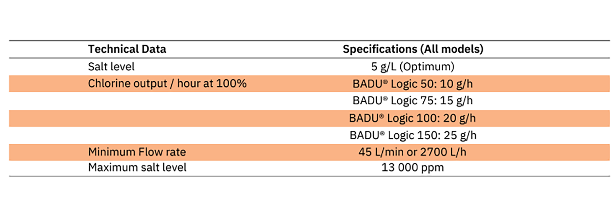The width and height of the screenshot is (614, 215).
Task: Click registered trademark symbol in Logic 75 row
Action: point(385,99)
